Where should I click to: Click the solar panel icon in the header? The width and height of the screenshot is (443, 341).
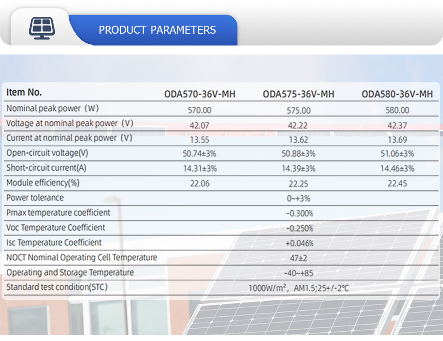coord(42,28)
